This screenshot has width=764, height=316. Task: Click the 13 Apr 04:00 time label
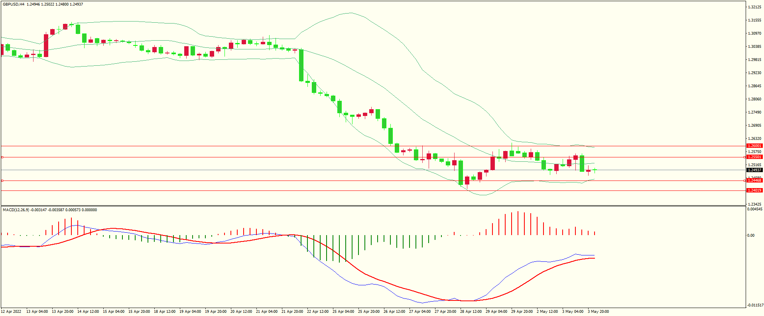tap(37, 312)
